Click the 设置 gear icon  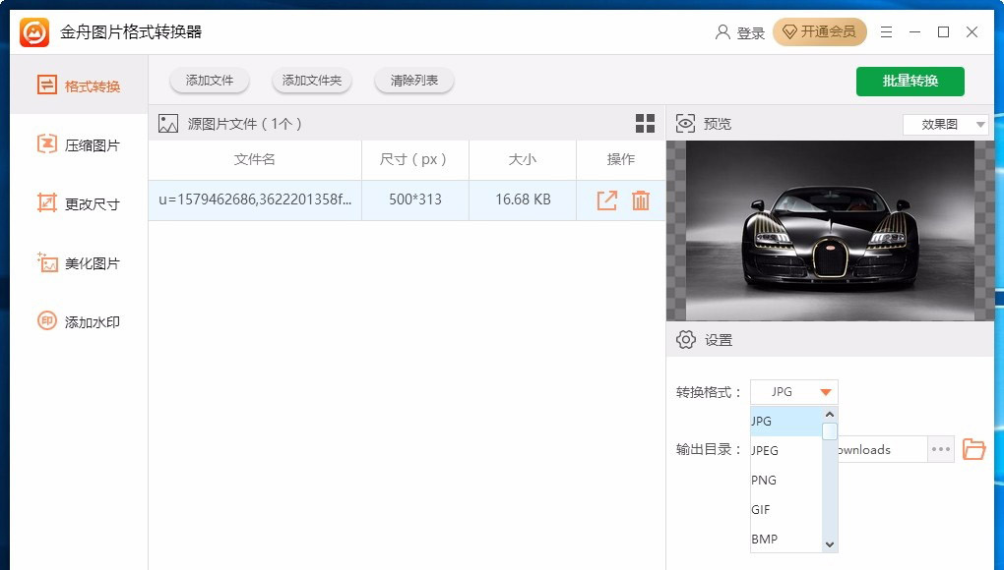[686, 339]
